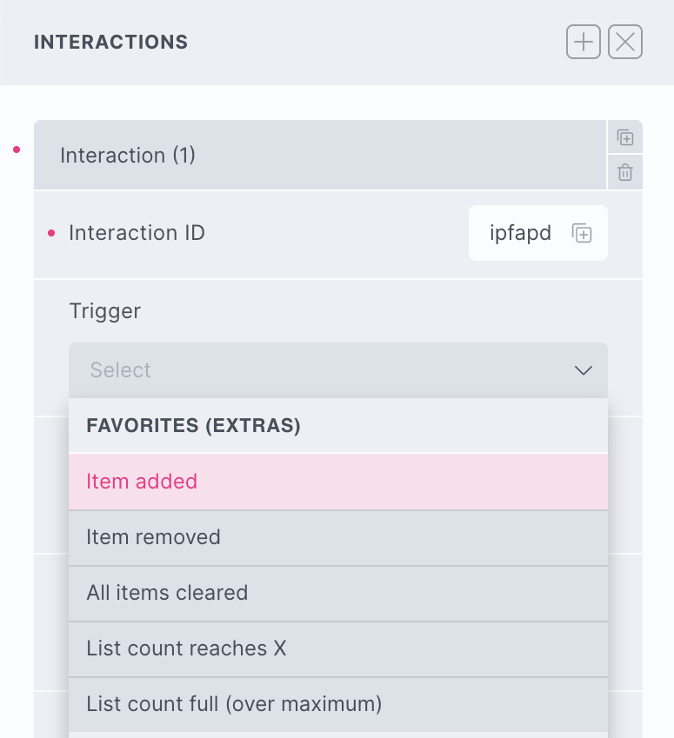Click the Trigger field label

coord(104,310)
